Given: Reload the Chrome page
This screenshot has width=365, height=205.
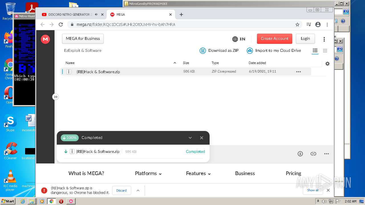Looking at the screenshot, I should (61, 24).
